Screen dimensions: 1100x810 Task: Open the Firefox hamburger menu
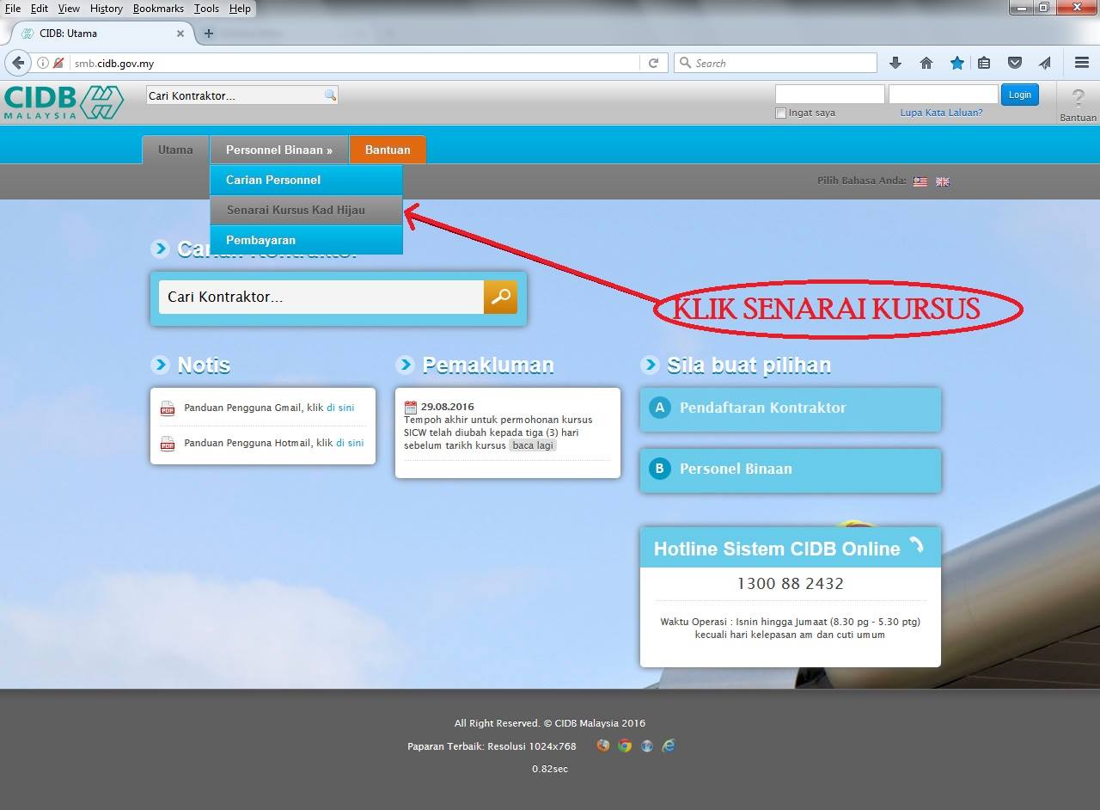tap(1082, 63)
